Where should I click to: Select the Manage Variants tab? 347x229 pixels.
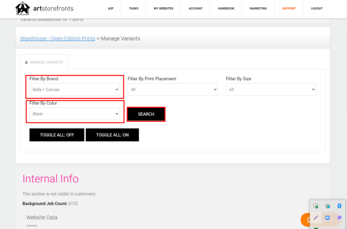pyautogui.click(x=44, y=62)
